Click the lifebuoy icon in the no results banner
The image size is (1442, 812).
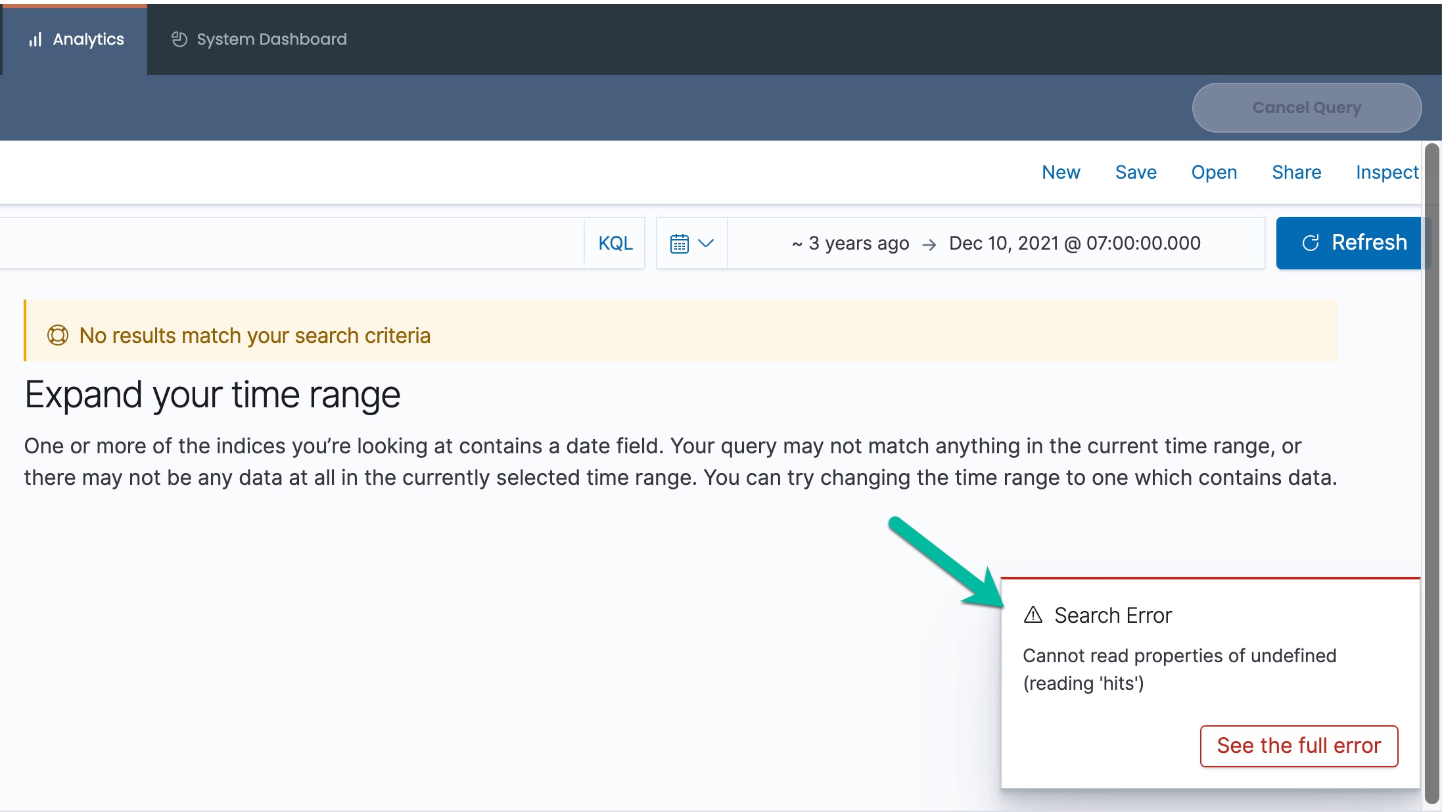58,336
